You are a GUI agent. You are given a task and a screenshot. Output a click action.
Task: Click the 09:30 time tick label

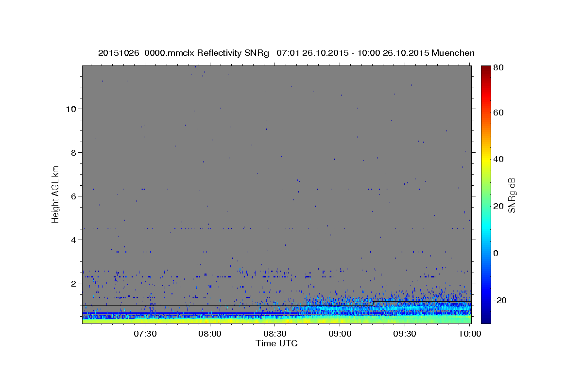click(x=405, y=334)
